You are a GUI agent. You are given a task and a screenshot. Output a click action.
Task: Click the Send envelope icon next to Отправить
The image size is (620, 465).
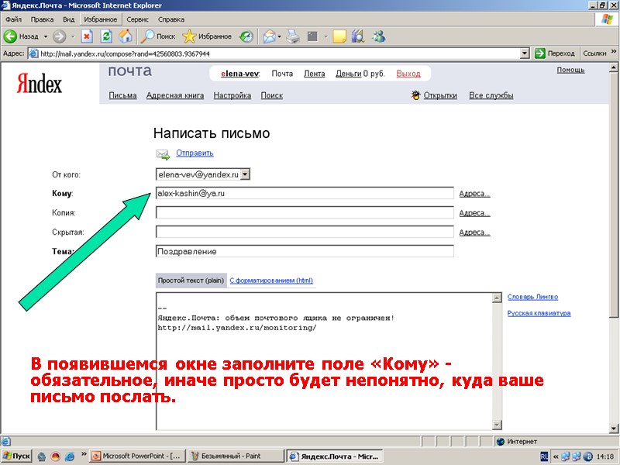coord(163,153)
